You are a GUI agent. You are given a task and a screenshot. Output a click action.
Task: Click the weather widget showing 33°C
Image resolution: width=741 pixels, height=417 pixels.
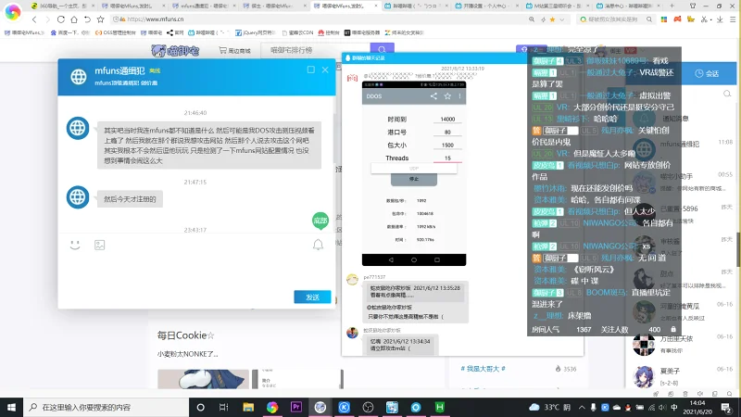click(x=550, y=407)
